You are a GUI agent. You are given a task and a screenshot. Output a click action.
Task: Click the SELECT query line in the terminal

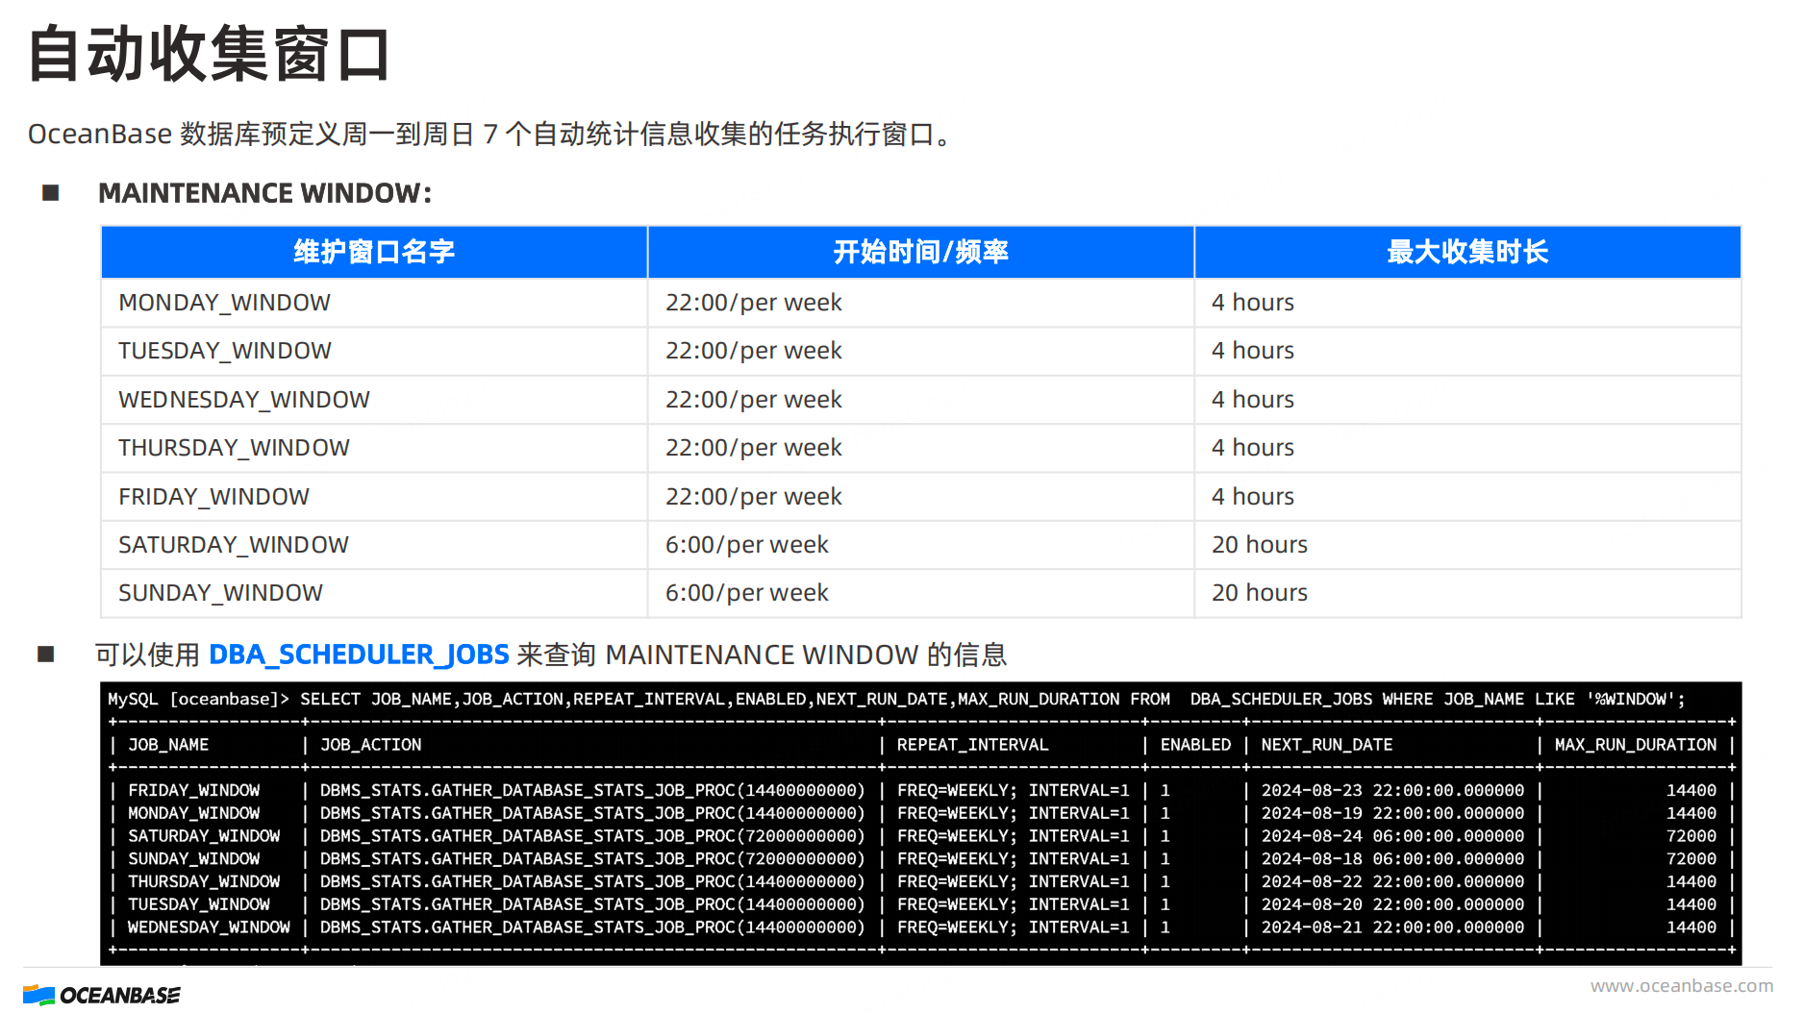click(x=894, y=700)
